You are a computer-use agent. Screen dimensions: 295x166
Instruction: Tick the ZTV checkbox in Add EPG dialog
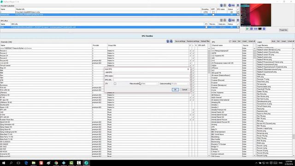pyautogui.click(x=115, y=83)
